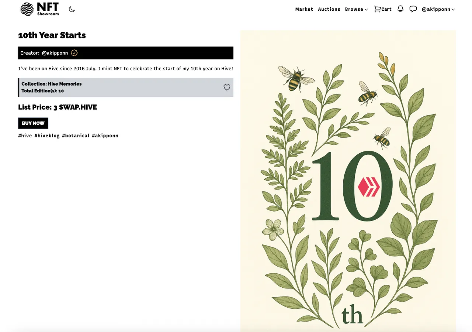Viewport: 472px width, 332px height.
Task: Open the Market page
Action: 304,9
